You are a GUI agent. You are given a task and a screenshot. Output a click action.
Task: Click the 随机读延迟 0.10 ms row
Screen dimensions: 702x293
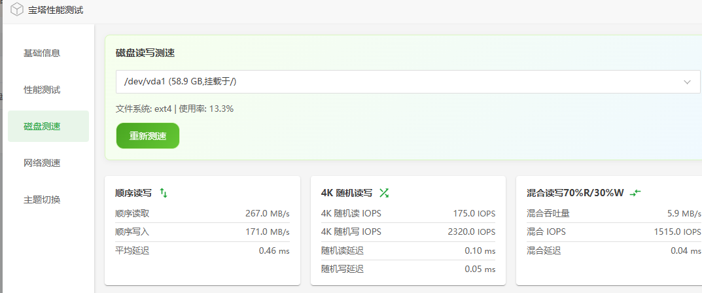click(408, 250)
